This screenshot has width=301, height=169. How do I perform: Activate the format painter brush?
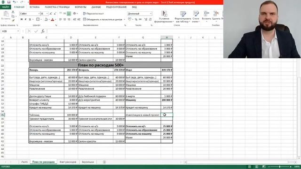click(x=13, y=21)
